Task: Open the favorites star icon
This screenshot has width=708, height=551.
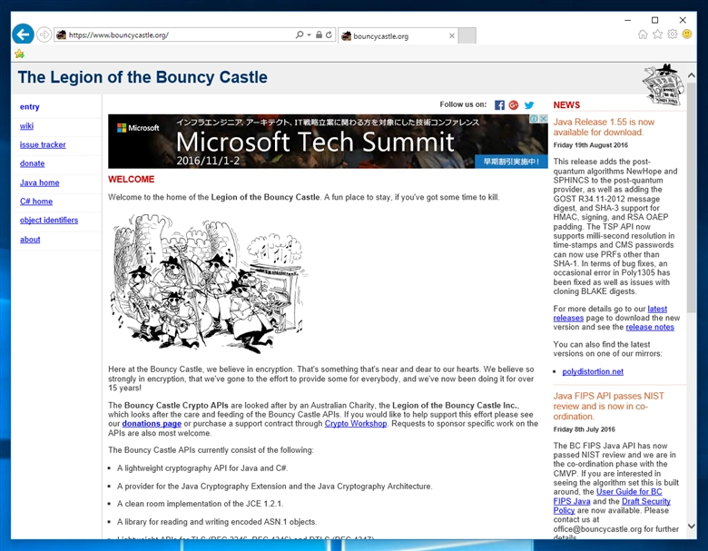Action: point(658,34)
